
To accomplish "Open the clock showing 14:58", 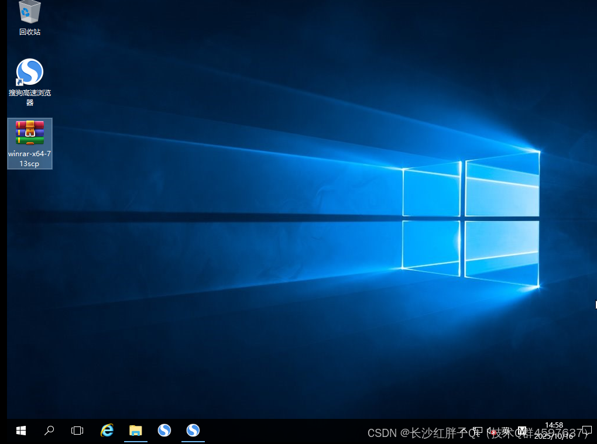I will (554, 431).
